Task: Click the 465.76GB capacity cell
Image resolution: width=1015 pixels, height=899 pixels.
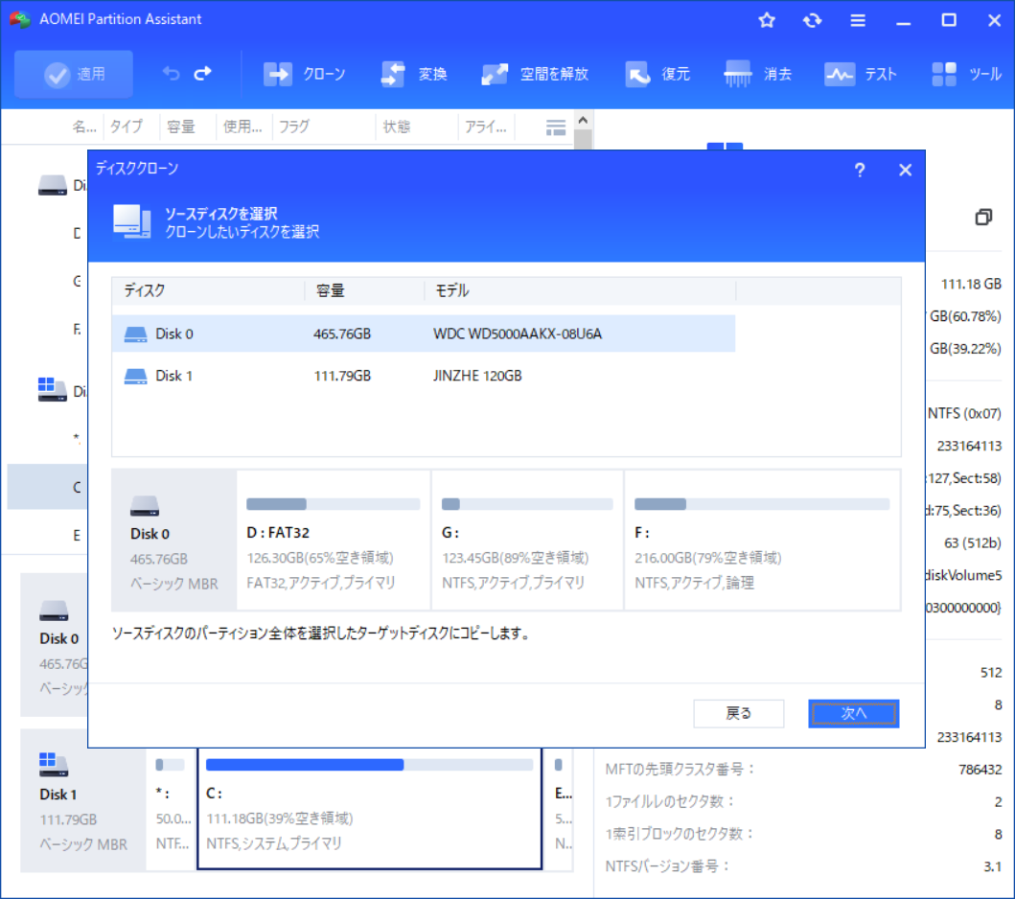Action: point(342,334)
